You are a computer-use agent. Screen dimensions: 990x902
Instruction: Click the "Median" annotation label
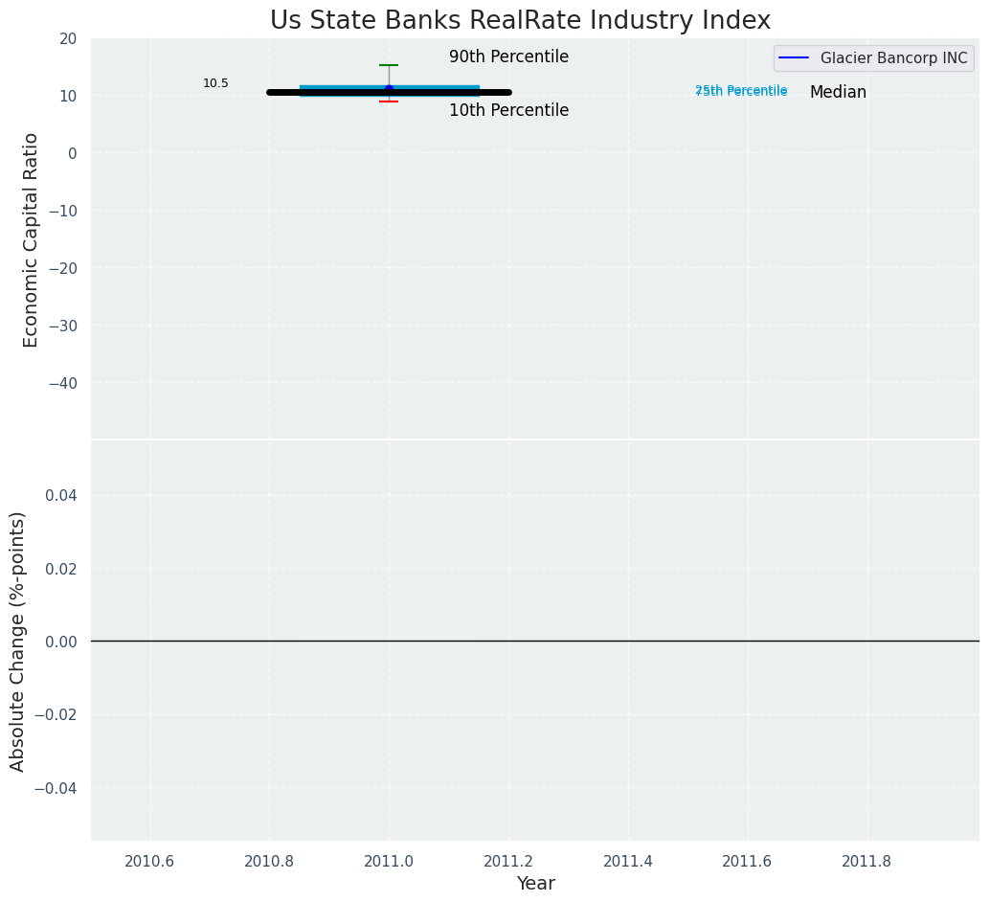(x=838, y=93)
